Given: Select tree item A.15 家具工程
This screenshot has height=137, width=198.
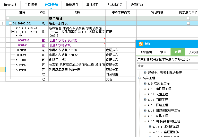Looking at the screenshot, I should [158, 116].
